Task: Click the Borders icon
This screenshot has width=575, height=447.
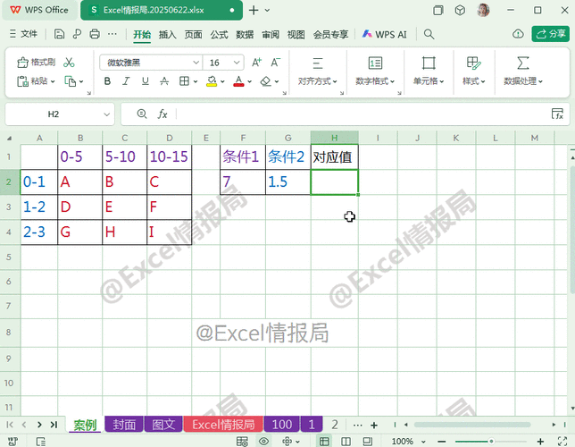Action: point(184,81)
